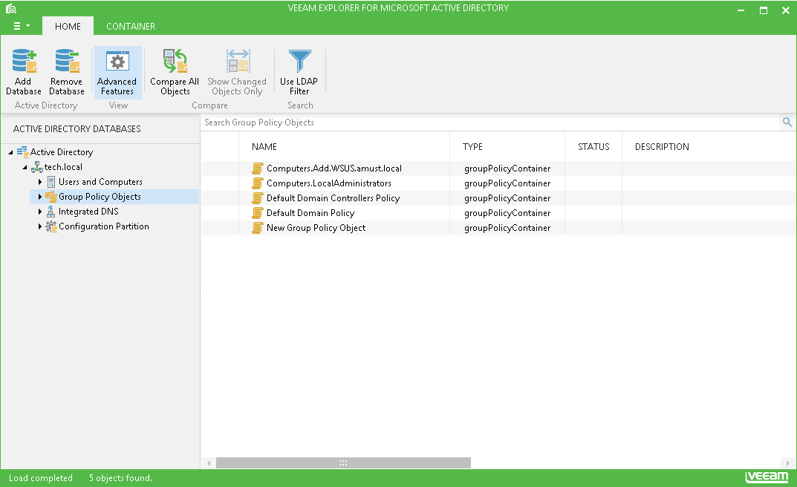The height and width of the screenshot is (487, 797).
Task: Click the Group Policy Objects folder icon
Action: pos(51,197)
